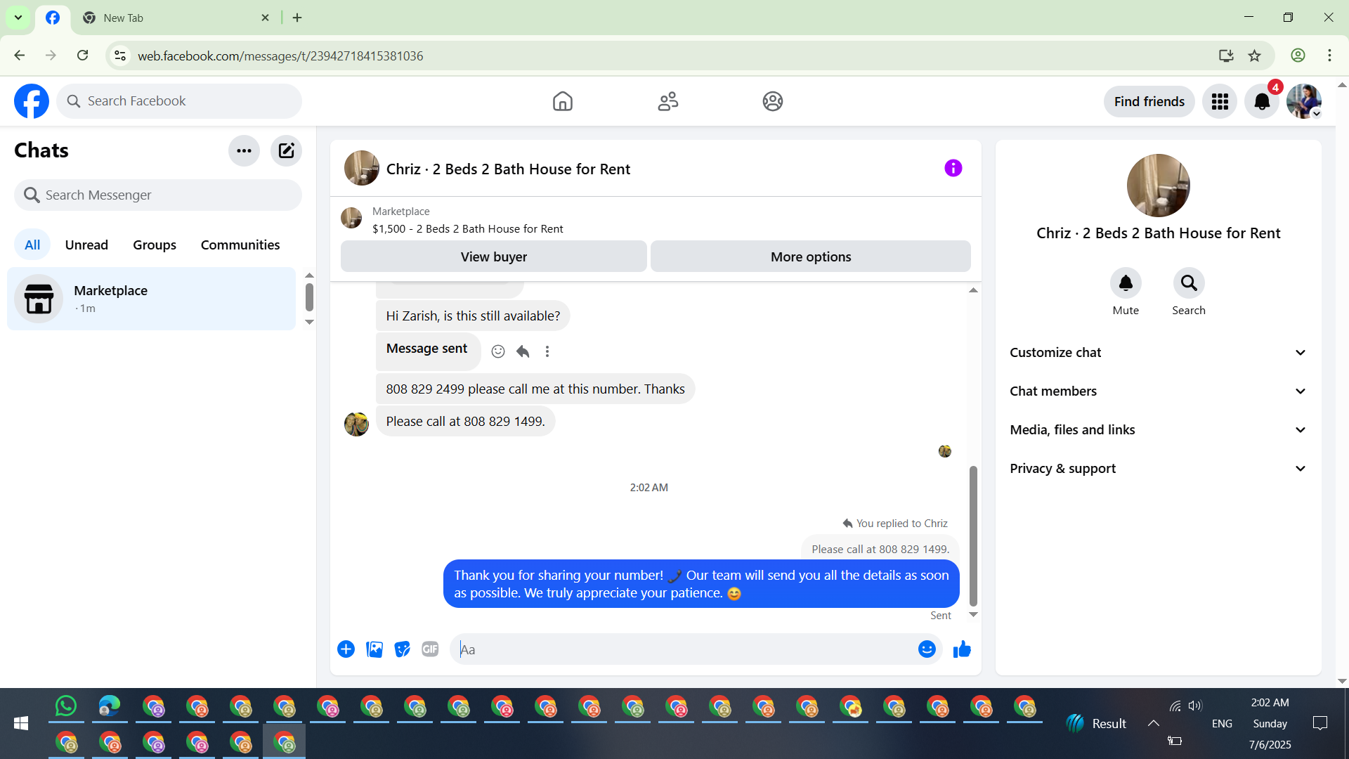
Task: Toggle the purple conversation information button
Action: pyautogui.click(x=953, y=168)
